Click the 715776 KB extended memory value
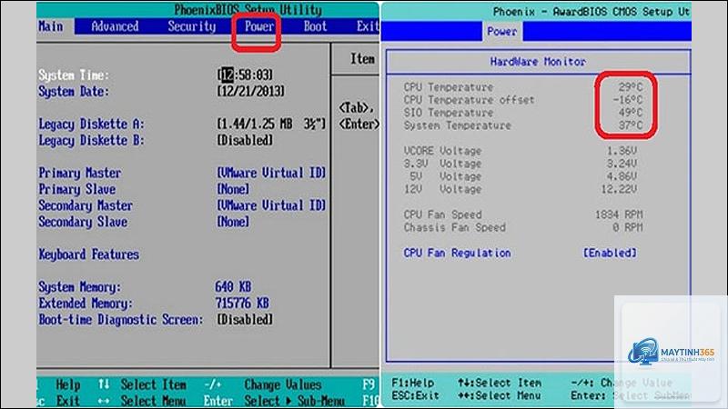Viewport: 728px width, 409px height. pos(242,304)
